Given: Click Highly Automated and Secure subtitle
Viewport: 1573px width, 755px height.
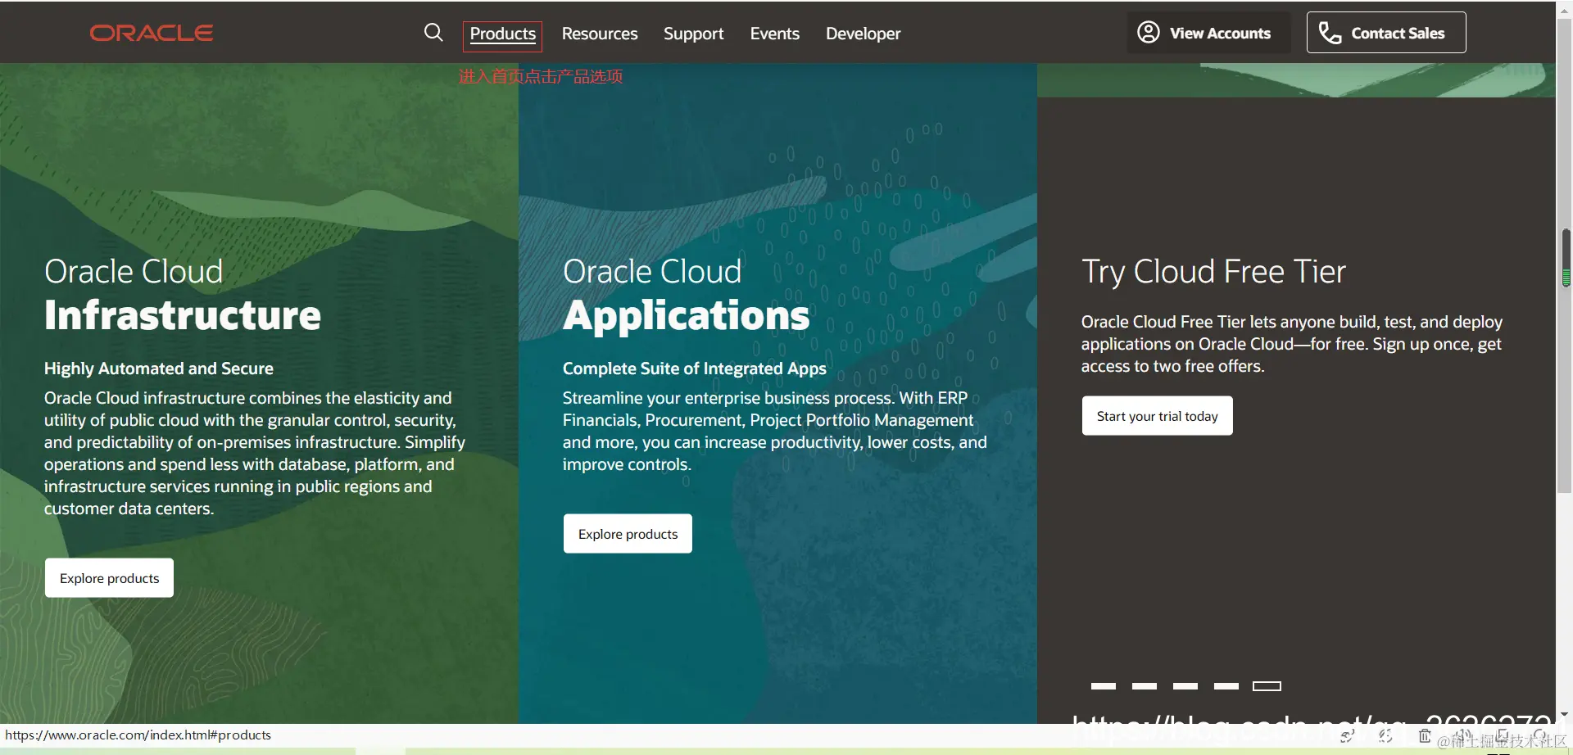Looking at the screenshot, I should pos(159,368).
